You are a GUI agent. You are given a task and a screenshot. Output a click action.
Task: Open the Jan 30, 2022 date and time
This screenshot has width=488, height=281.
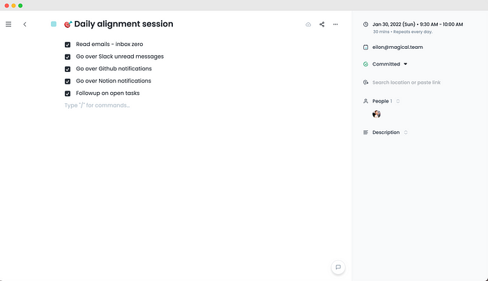[x=418, y=24]
